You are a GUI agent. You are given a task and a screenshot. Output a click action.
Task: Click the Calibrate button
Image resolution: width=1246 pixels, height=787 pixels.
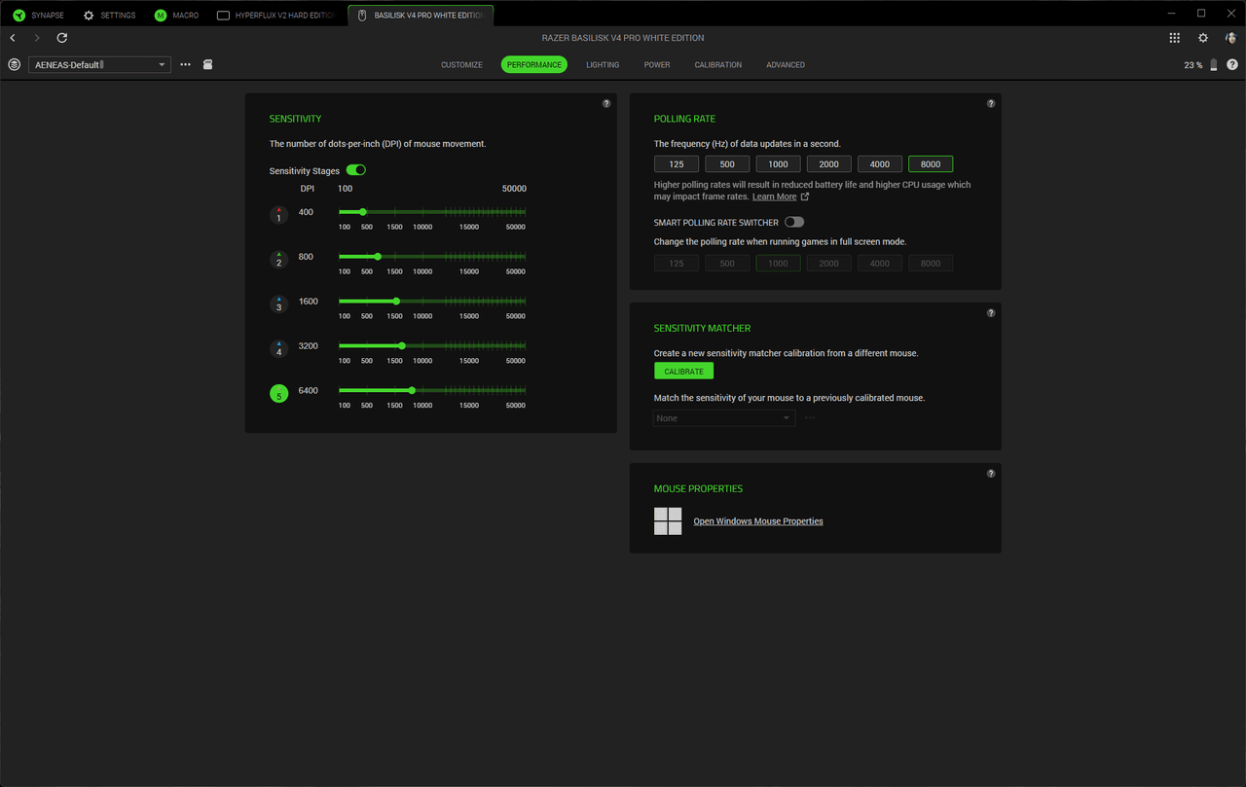tap(684, 372)
